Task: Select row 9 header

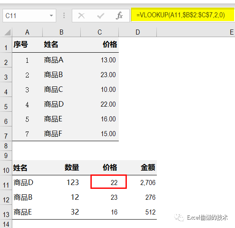Action: pos(6,156)
